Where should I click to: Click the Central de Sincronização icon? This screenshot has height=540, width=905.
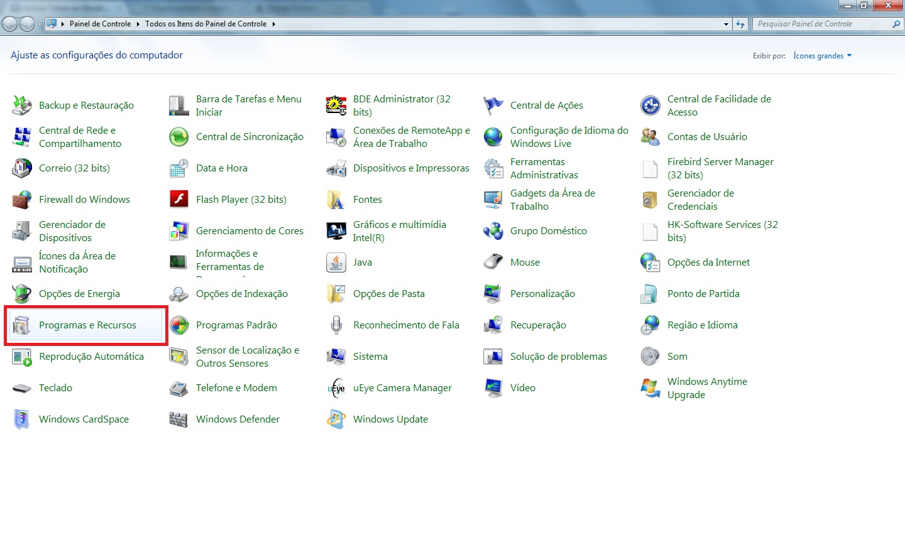tap(179, 137)
